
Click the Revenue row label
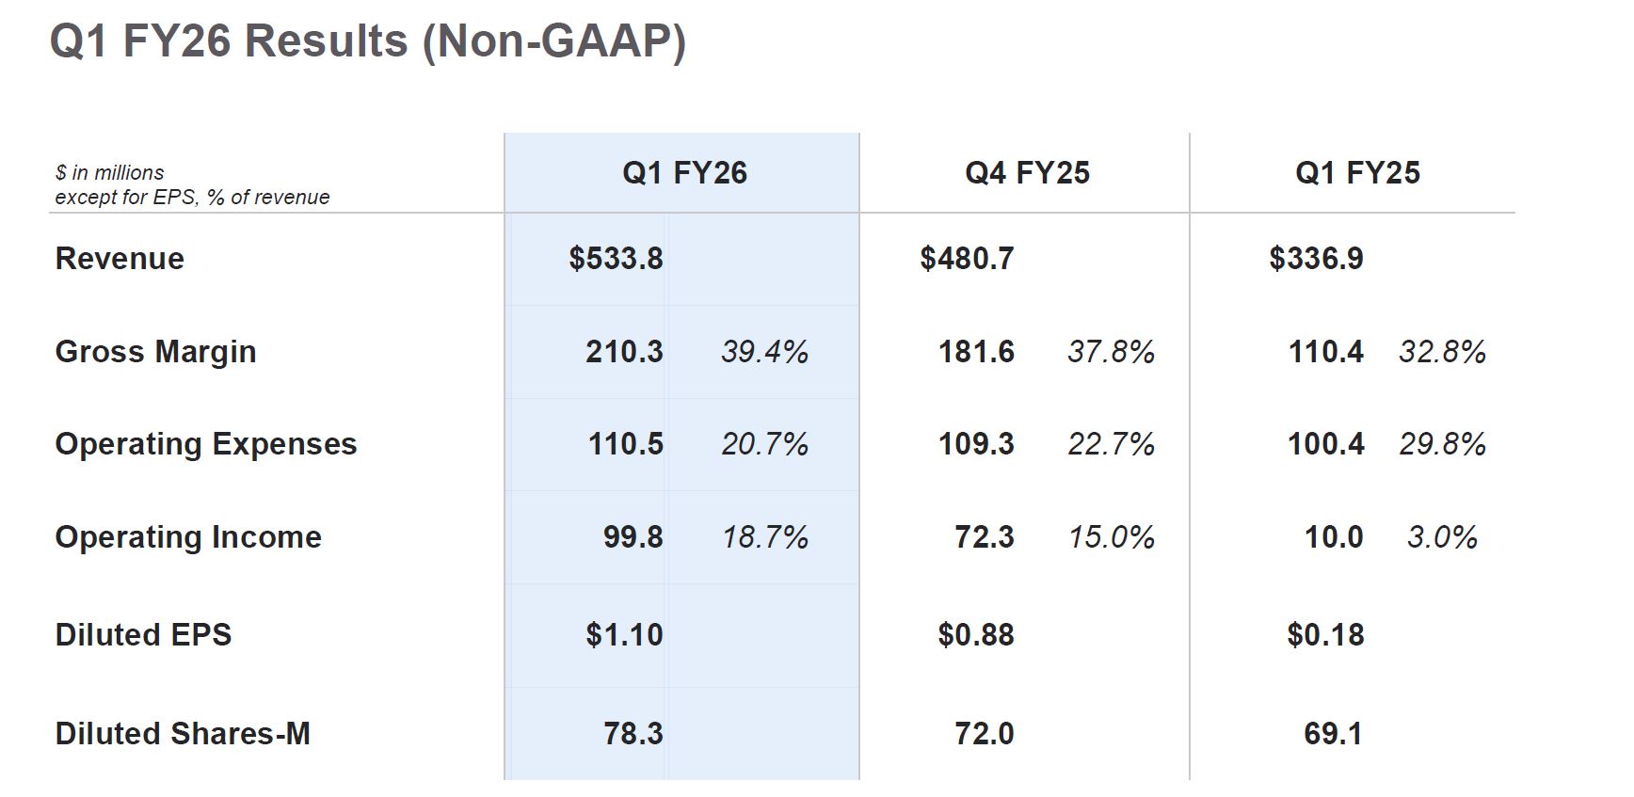click(120, 259)
